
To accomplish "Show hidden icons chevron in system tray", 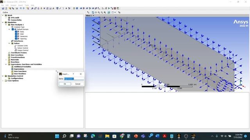I will pos(212,136).
